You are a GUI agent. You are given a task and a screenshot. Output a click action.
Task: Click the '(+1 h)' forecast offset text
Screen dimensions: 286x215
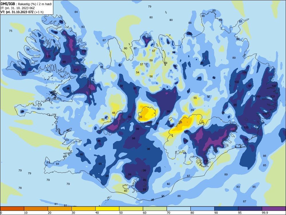[39, 12]
